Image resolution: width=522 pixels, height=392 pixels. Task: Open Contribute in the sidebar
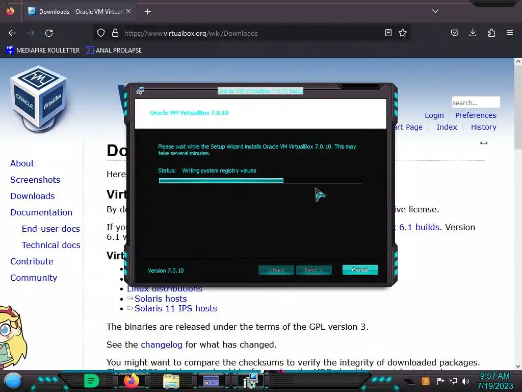point(32,261)
